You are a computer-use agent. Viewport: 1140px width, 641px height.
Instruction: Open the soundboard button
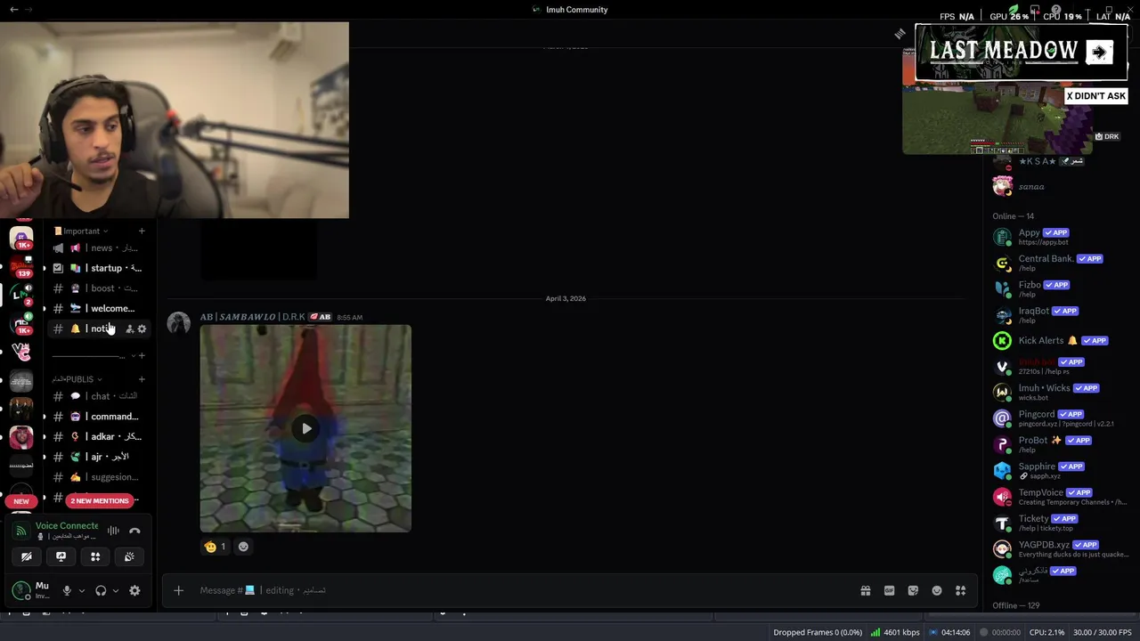point(129,556)
